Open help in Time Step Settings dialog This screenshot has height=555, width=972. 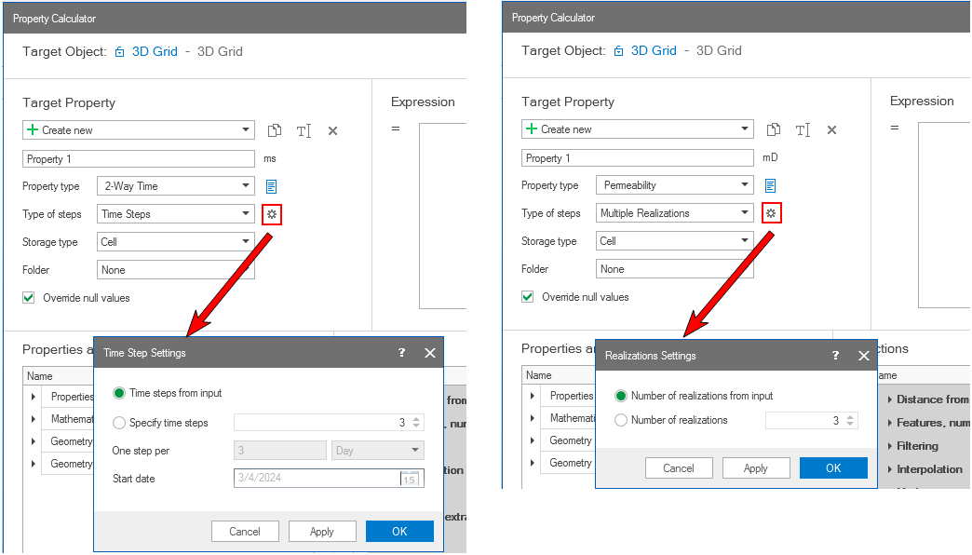click(x=402, y=353)
